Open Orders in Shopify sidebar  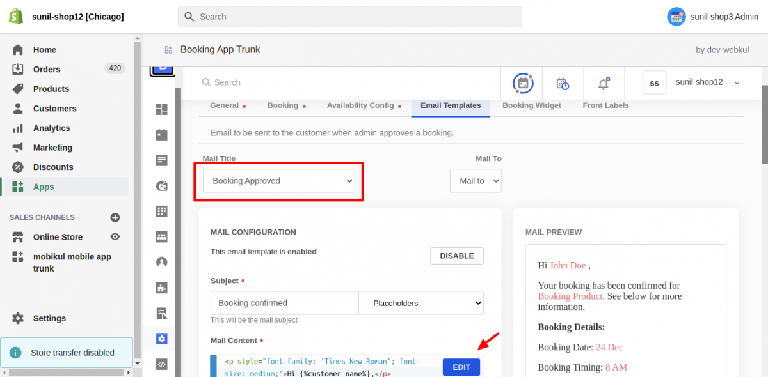[x=47, y=69]
